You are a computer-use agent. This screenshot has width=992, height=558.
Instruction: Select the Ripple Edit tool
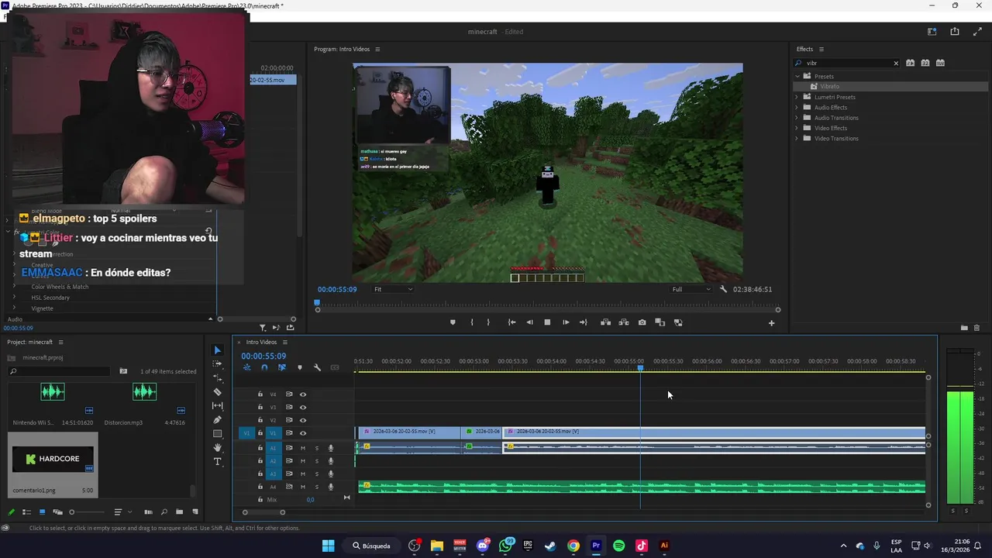click(x=217, y=378)
